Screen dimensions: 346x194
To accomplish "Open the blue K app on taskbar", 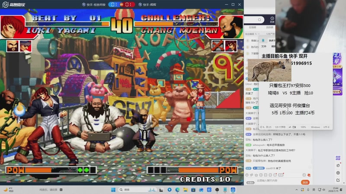I will (209, 190).
